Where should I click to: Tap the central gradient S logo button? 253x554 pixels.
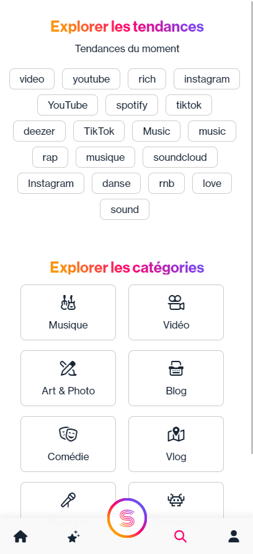coord(127,518)
